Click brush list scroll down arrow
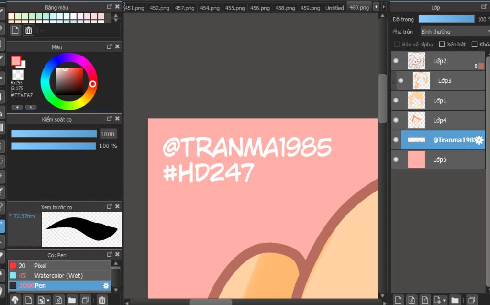The image size is (490, 305). click(x=116, y=290)
